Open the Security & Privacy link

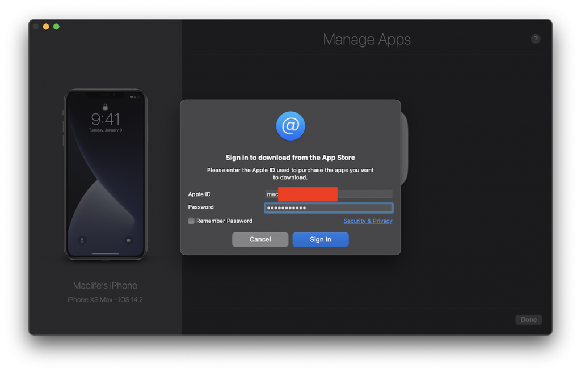(368, 221)
